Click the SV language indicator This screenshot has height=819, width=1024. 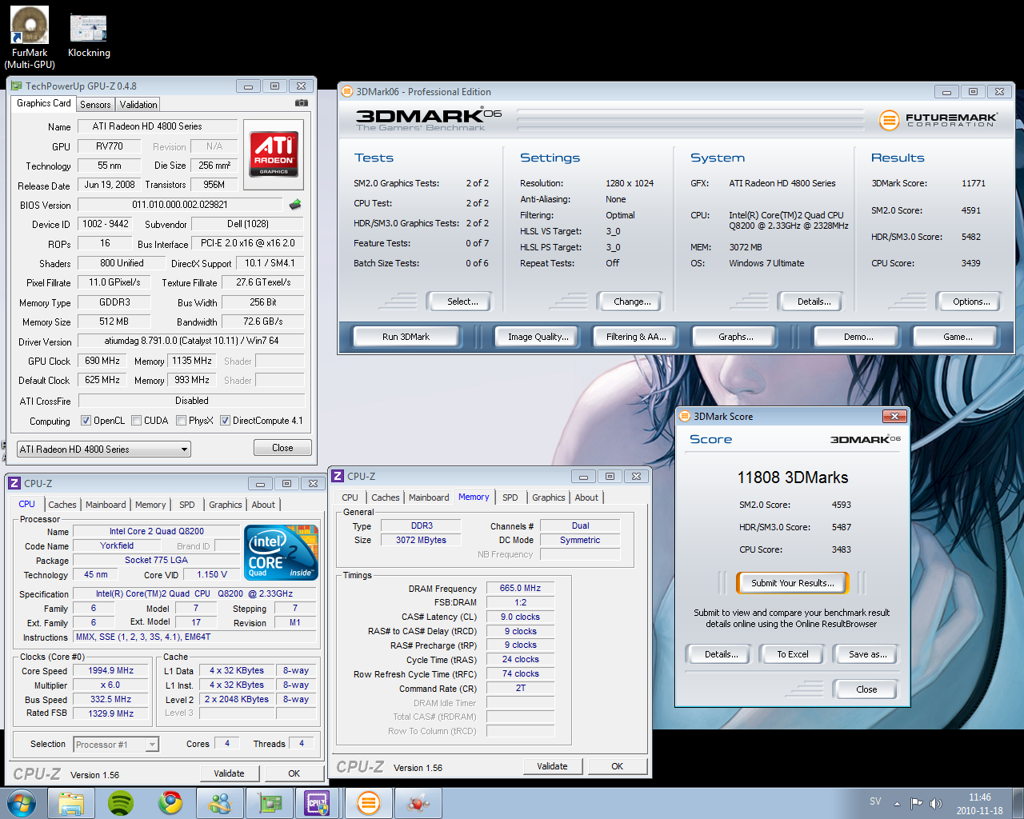point(875,801)
